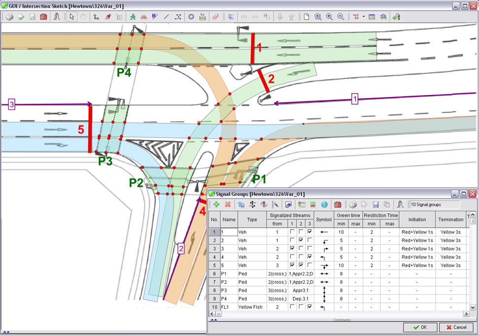Select the pedestrian tool in main toolbar
This screenshot has height=336, width=479.
(x=133, y=17)
